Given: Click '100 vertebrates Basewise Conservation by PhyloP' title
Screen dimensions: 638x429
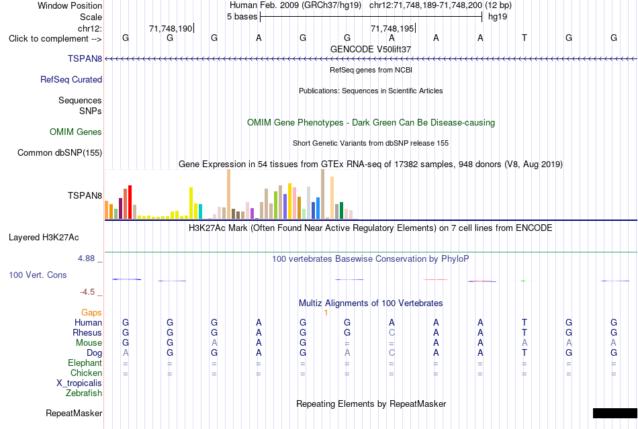Looking at the screenshot, I should pos(371,259).
